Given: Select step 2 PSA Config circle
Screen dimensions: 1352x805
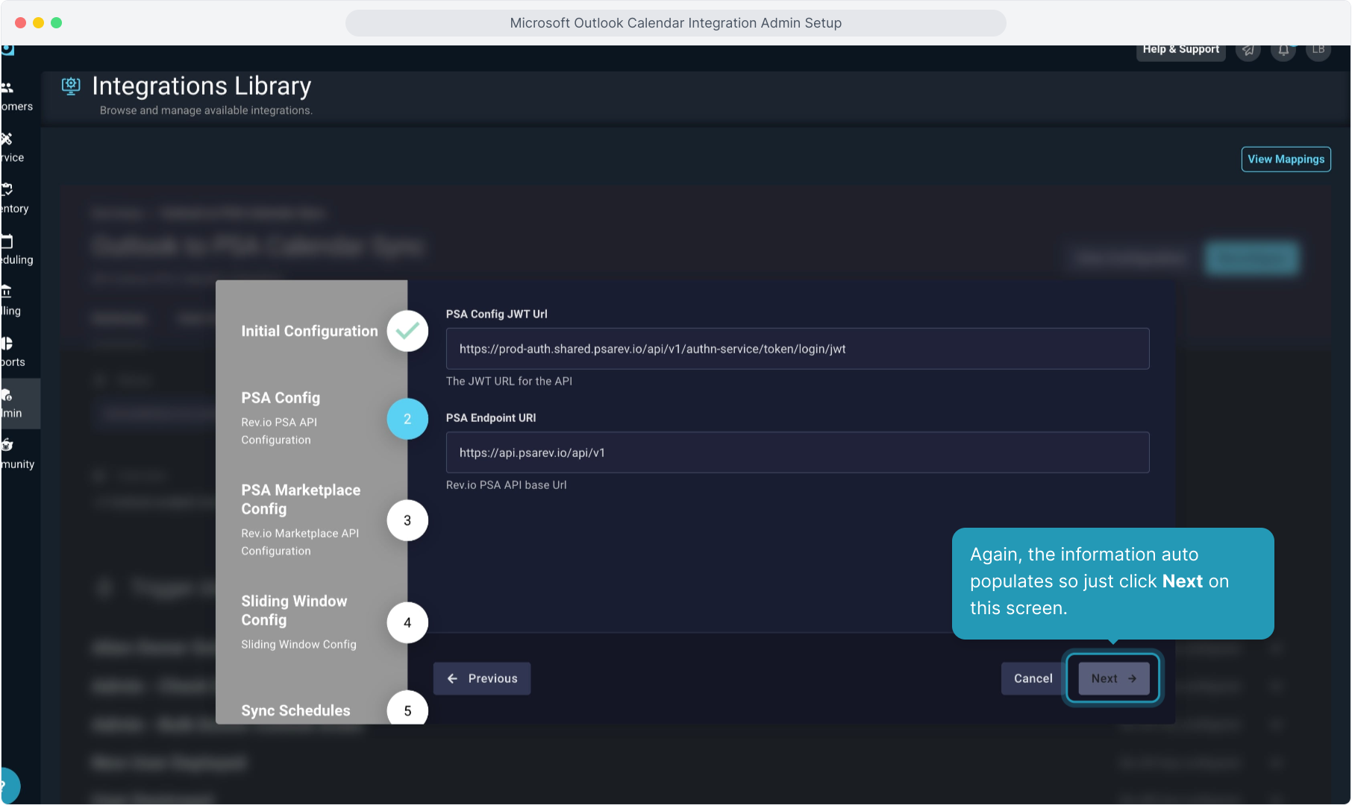Looking at the screenshot, I should 407,419.
